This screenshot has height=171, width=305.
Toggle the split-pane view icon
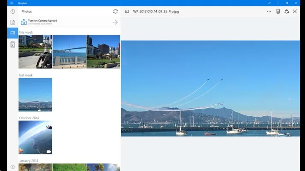(127, 12)
